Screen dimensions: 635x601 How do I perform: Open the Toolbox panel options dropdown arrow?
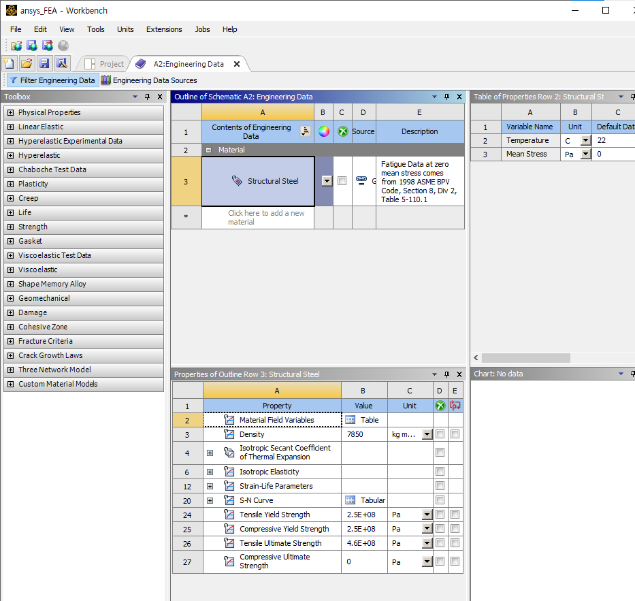tap(135, 97)
